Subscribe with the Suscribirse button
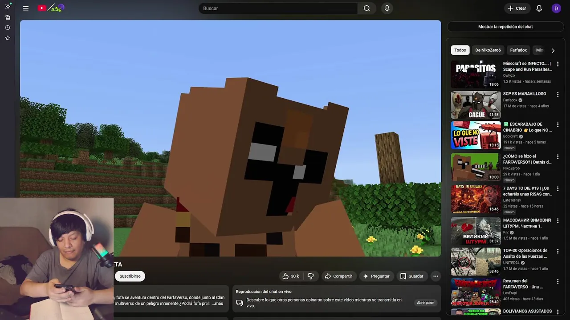This screenshot has width=570, height=320. click(130, 276)
